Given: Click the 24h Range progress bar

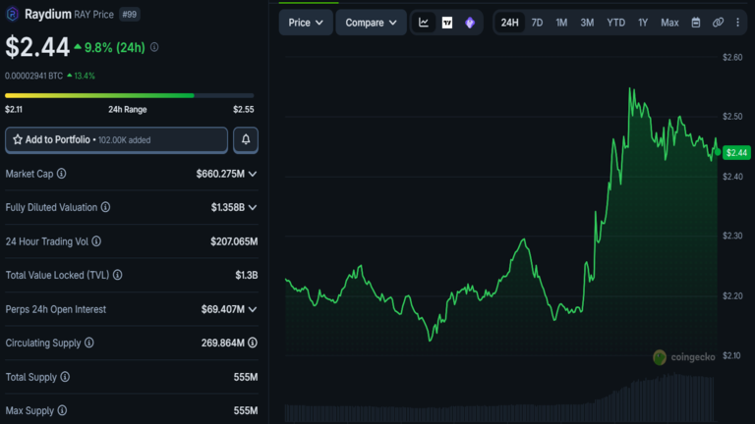Looking at the screenshot, I should coord(129,95).
